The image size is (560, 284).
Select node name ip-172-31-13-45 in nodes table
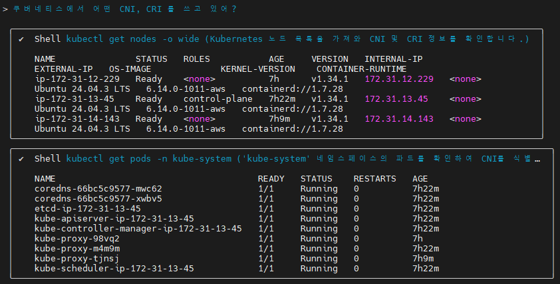click(x=74, y=99)
